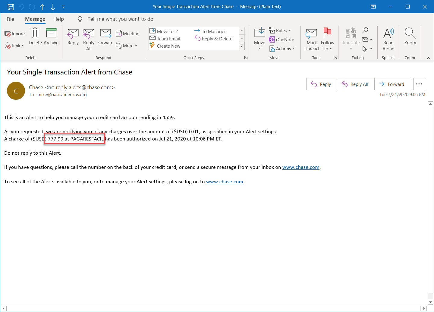Click the horizontal scrollbar left arrow

4,308
